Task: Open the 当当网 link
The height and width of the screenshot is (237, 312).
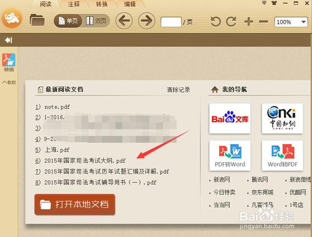Action: [222, 205]
